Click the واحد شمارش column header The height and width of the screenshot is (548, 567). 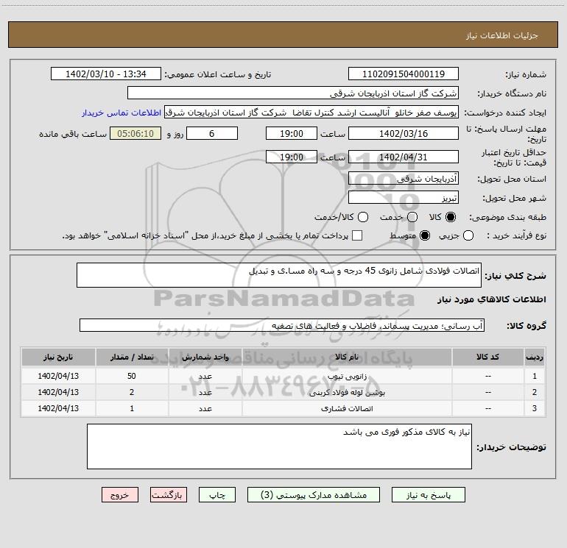click(205, 357)
